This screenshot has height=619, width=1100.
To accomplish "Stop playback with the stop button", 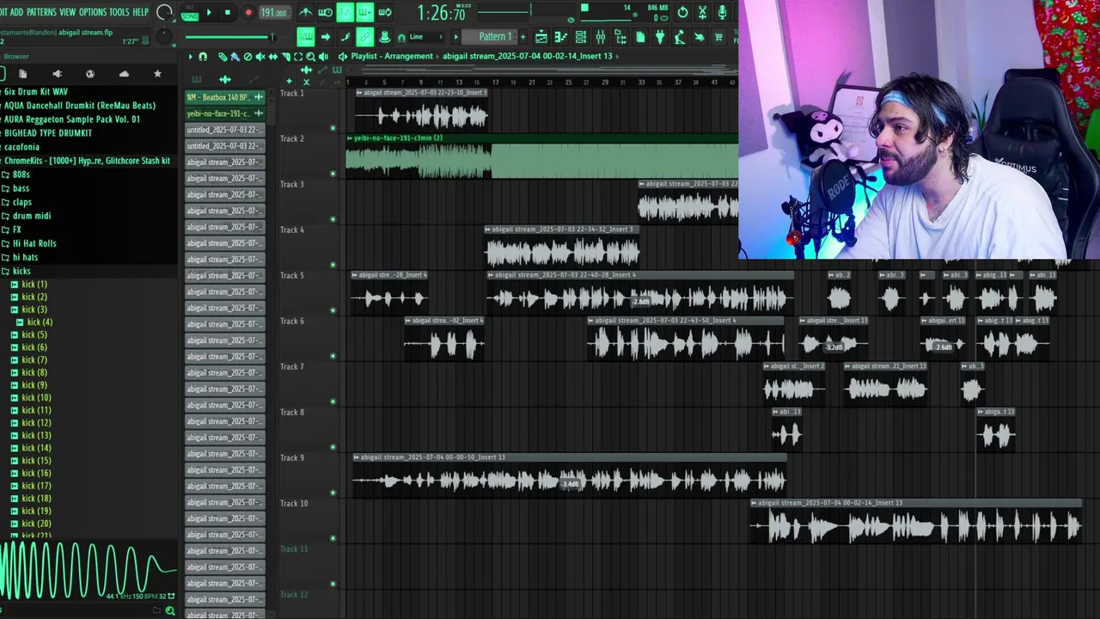I will 228,12.
